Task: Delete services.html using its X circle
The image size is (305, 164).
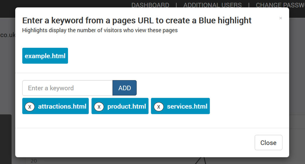Action: tap(159, 107)
